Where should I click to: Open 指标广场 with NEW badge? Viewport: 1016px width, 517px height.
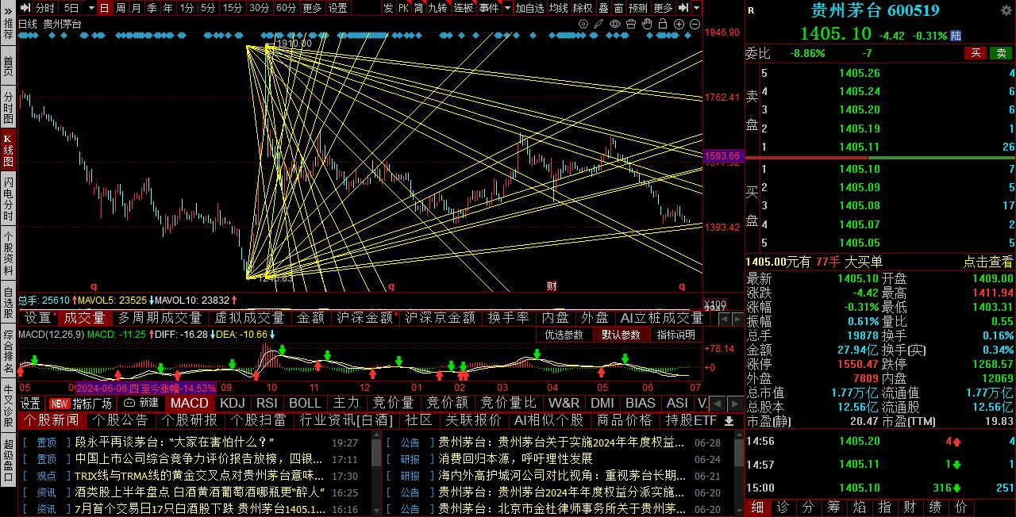[81, 403]
